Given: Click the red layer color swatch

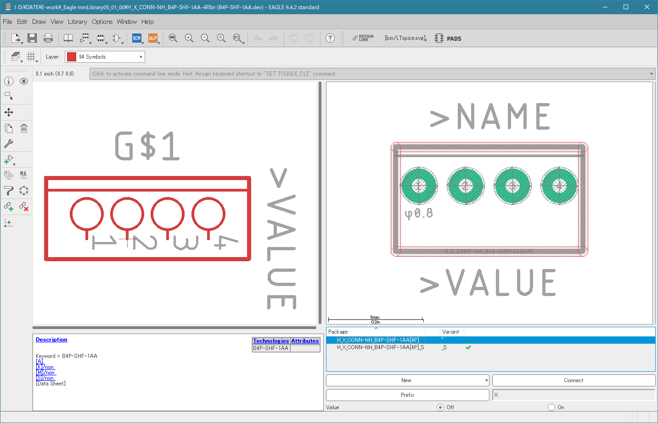Looking at the screenshot, I should point(72,57).
